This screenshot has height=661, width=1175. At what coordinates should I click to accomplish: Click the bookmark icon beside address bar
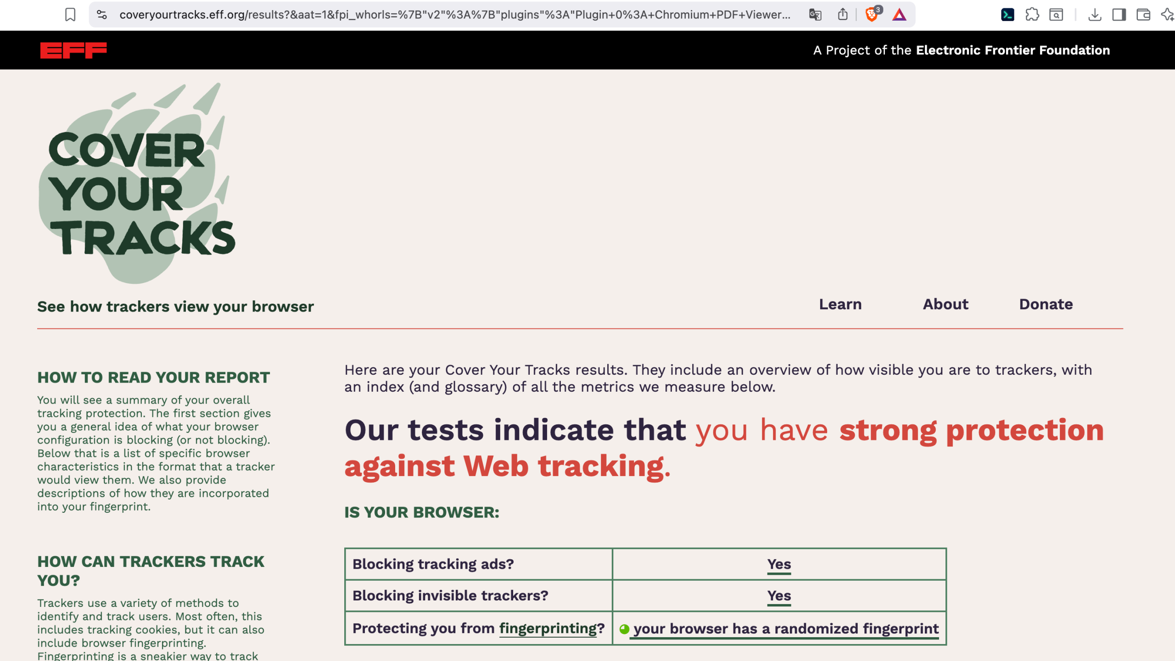tap(70, 15)
